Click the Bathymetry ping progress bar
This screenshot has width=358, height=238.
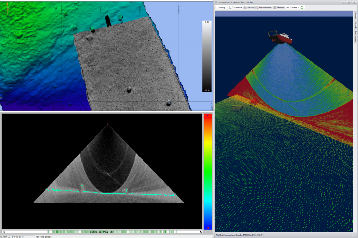(x=102, y=232)
